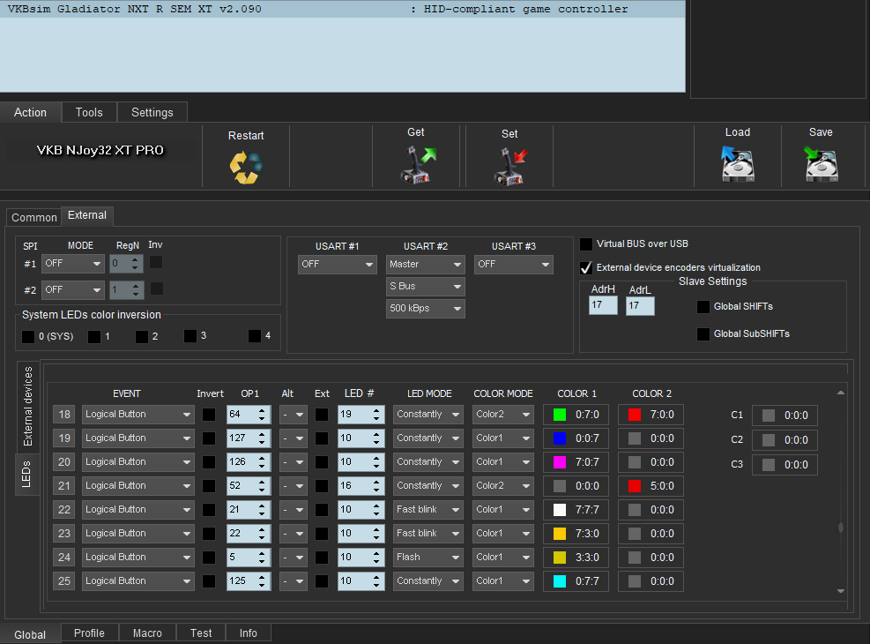Click the Save disk icon
The image size is (870, 644).
[x=820, y=164]
